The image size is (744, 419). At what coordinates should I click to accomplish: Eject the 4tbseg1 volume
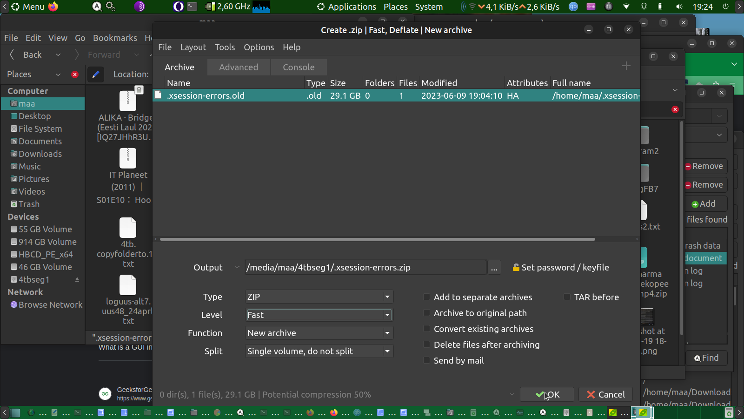[x=77, y=280]
